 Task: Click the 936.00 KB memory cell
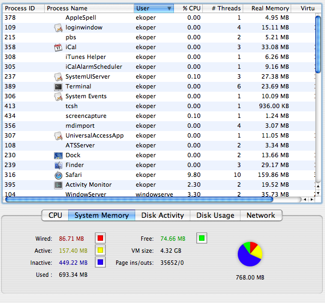click(274, 106)
